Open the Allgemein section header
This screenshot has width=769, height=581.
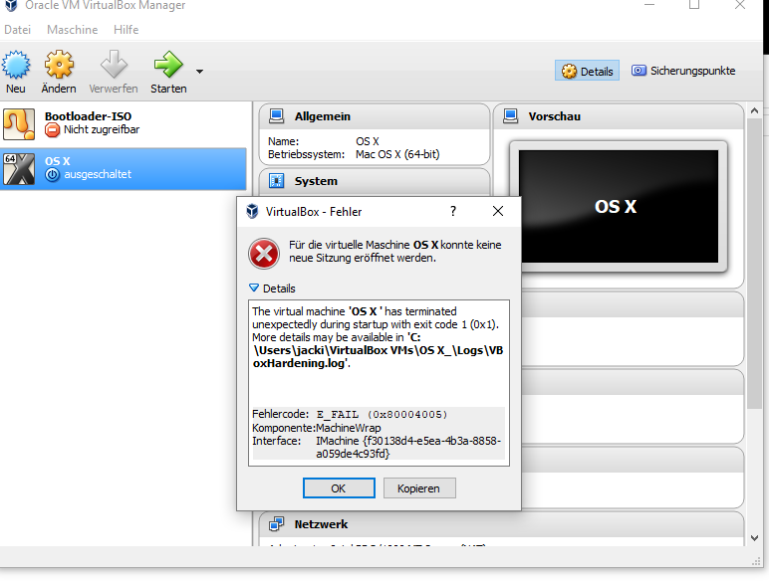coord(375,116)
